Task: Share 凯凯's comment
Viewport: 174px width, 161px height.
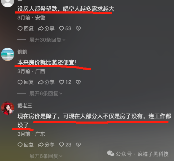Action: pyautogui.click(x=46, y=82)
